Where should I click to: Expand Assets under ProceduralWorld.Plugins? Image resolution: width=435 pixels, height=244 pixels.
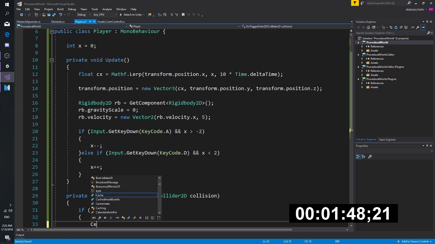tap(362, 87)
